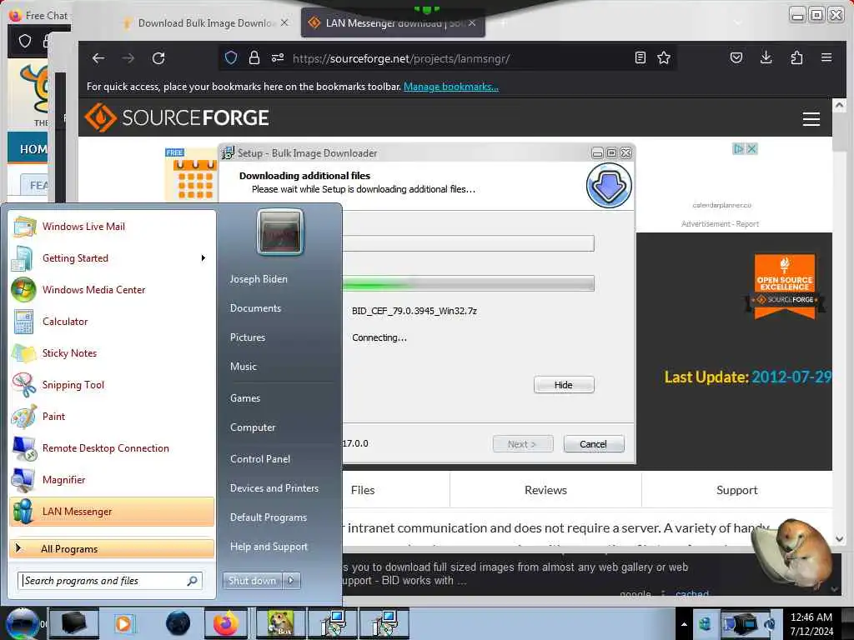This screenshot has width=854, height=640.
Task: Open shut down options arrow
Action: (291, 581)
